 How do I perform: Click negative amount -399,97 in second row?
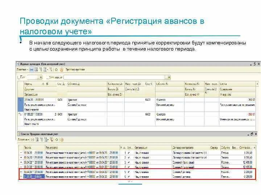[x=251, y=114]
